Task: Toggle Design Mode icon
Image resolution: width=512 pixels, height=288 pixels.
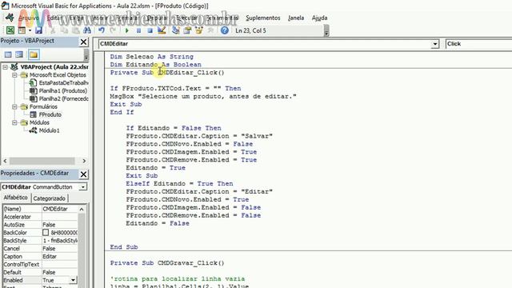Action: pos(162,30)
